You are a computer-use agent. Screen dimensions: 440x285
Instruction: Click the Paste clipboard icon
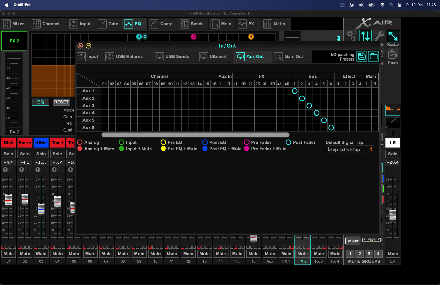pos(393,54)
